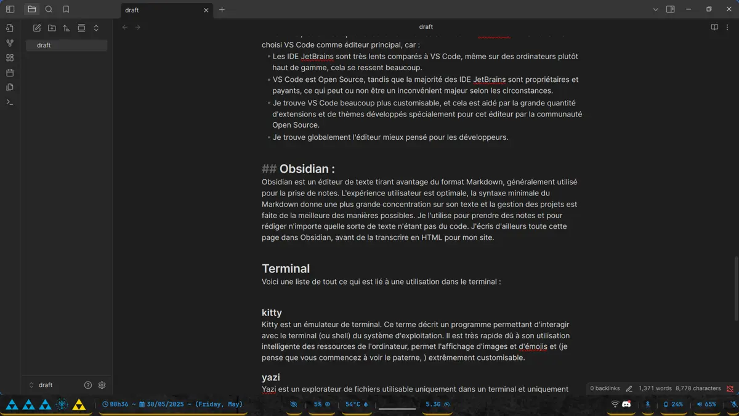Open the quick switcher from the ribbon
The width and height of the screenshot is (739, 416).
click(x=10, y=28)
